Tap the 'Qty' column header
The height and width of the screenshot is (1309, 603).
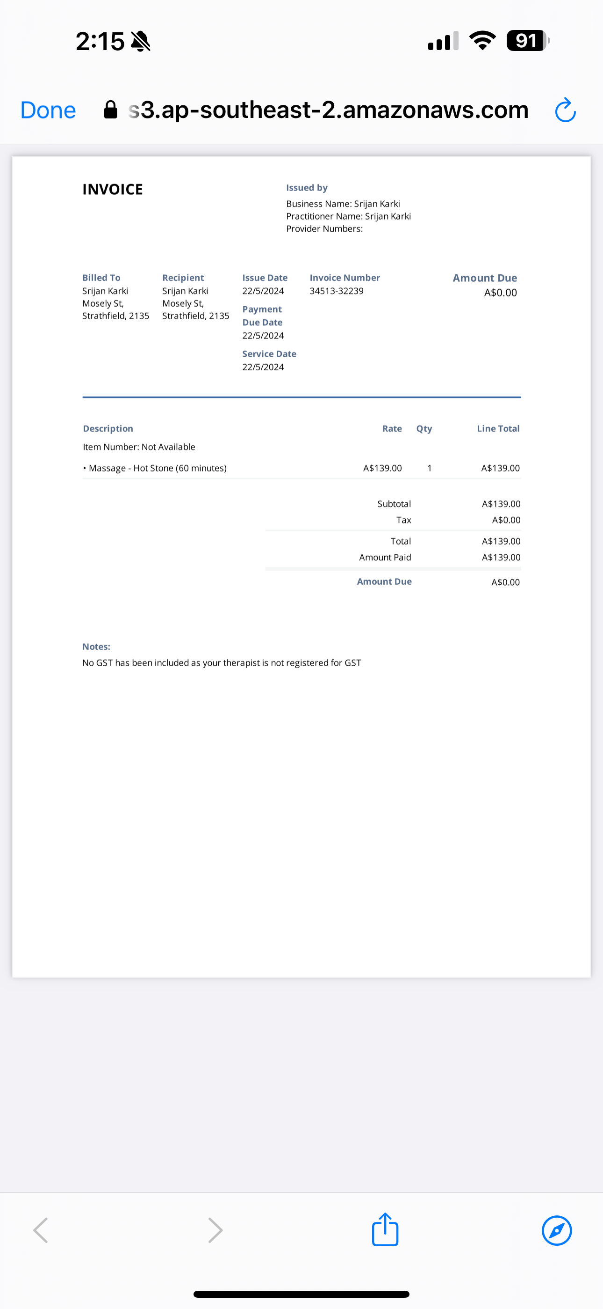[424, 429]
